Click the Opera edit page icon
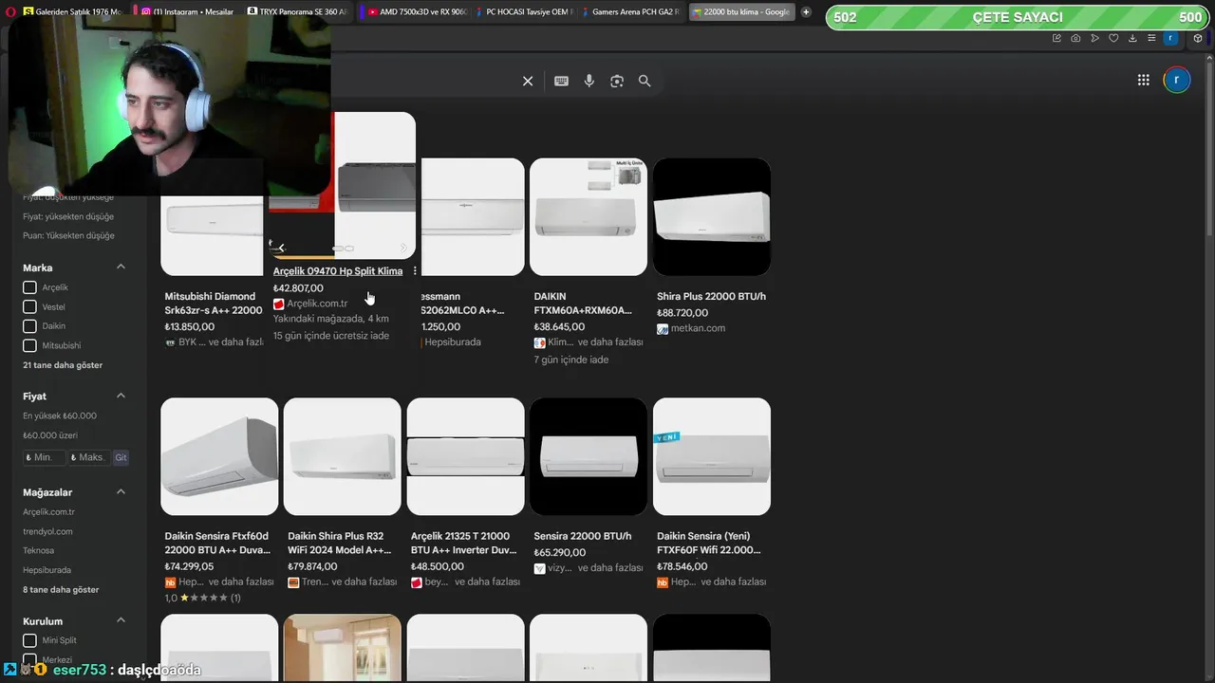 pyautogui.click(x=1056, y=38)
